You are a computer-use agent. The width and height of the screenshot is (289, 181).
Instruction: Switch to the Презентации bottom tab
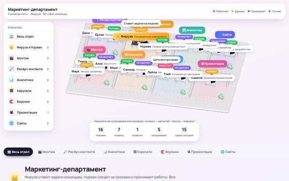point(200,152)
